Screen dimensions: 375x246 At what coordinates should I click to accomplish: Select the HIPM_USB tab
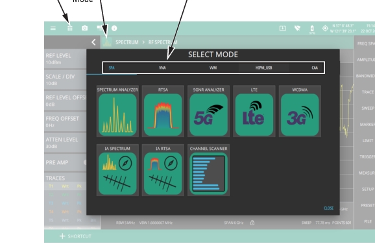263,68
